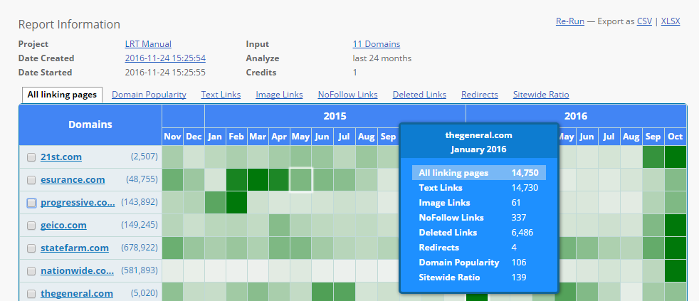Tick the nationwide.com checkbox
The width and height of the screenshot is (699, 301).
(x=31, y=271)
